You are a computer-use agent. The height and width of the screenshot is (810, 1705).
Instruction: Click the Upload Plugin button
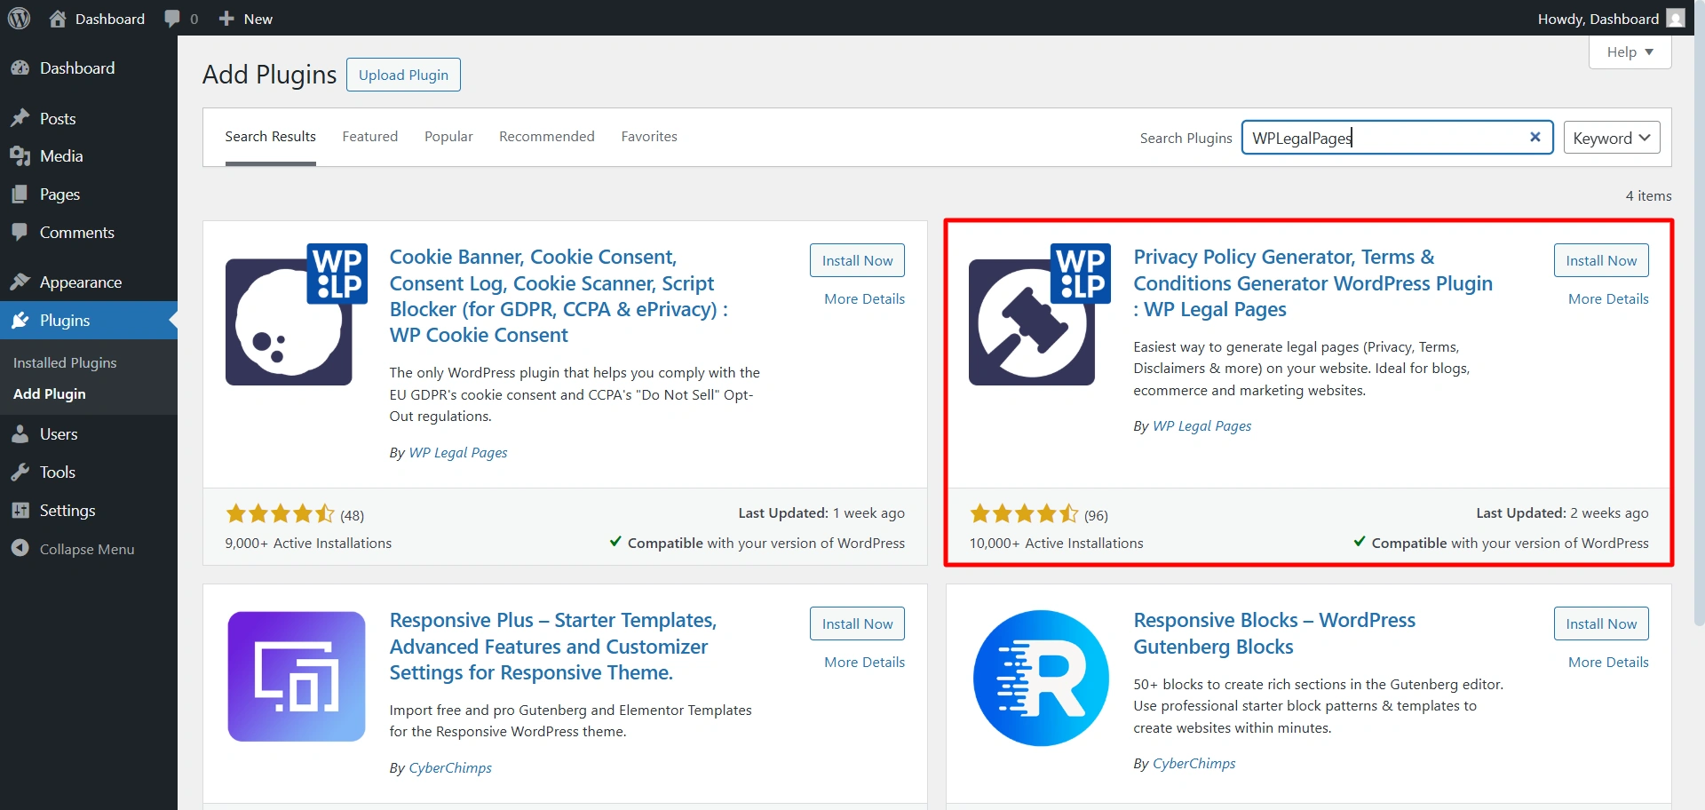(x=402, y=74)
